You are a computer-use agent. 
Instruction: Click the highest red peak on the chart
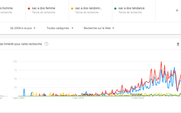coord(161,62)
